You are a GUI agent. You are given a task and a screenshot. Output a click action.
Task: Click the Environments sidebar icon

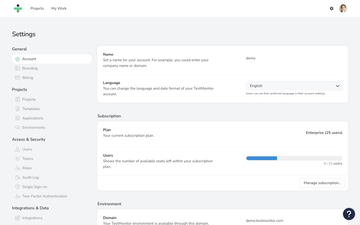(18, 128)
